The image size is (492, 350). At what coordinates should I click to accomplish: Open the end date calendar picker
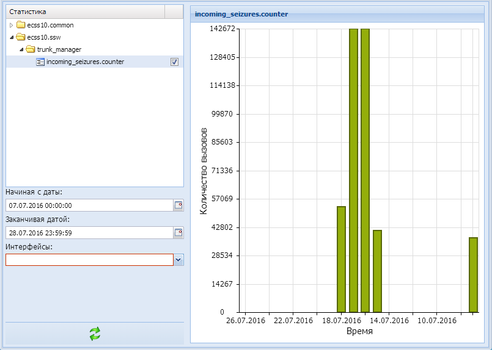tap(178, 232)
